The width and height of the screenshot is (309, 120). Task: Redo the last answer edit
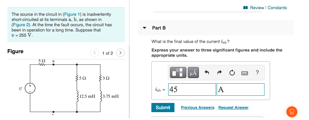[219, 73]
